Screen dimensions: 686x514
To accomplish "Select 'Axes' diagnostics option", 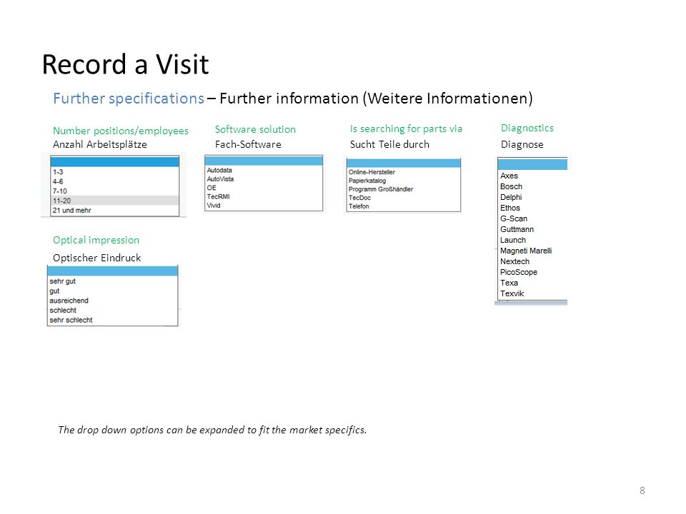I will point(533,176).
